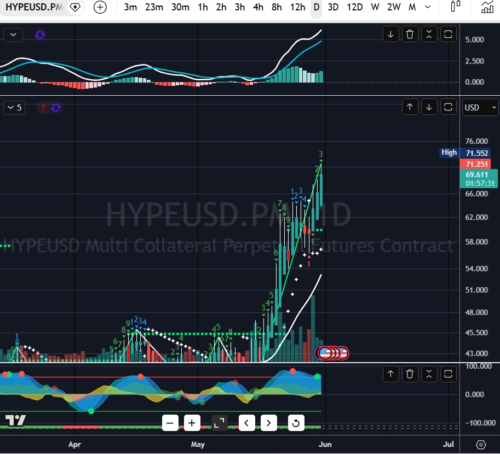500x454 pixels.
Task: Collapse the top MACD pane legend
Action: pos(13,34)
